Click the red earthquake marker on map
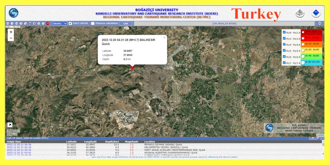330x165 pixels. point(132,67)
